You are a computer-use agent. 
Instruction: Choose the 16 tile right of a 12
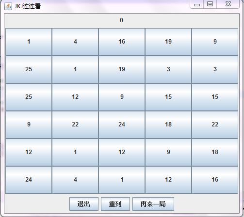click(215, 180)
